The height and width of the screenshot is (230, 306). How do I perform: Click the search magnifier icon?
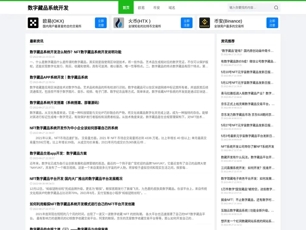(x=276, y=8)
